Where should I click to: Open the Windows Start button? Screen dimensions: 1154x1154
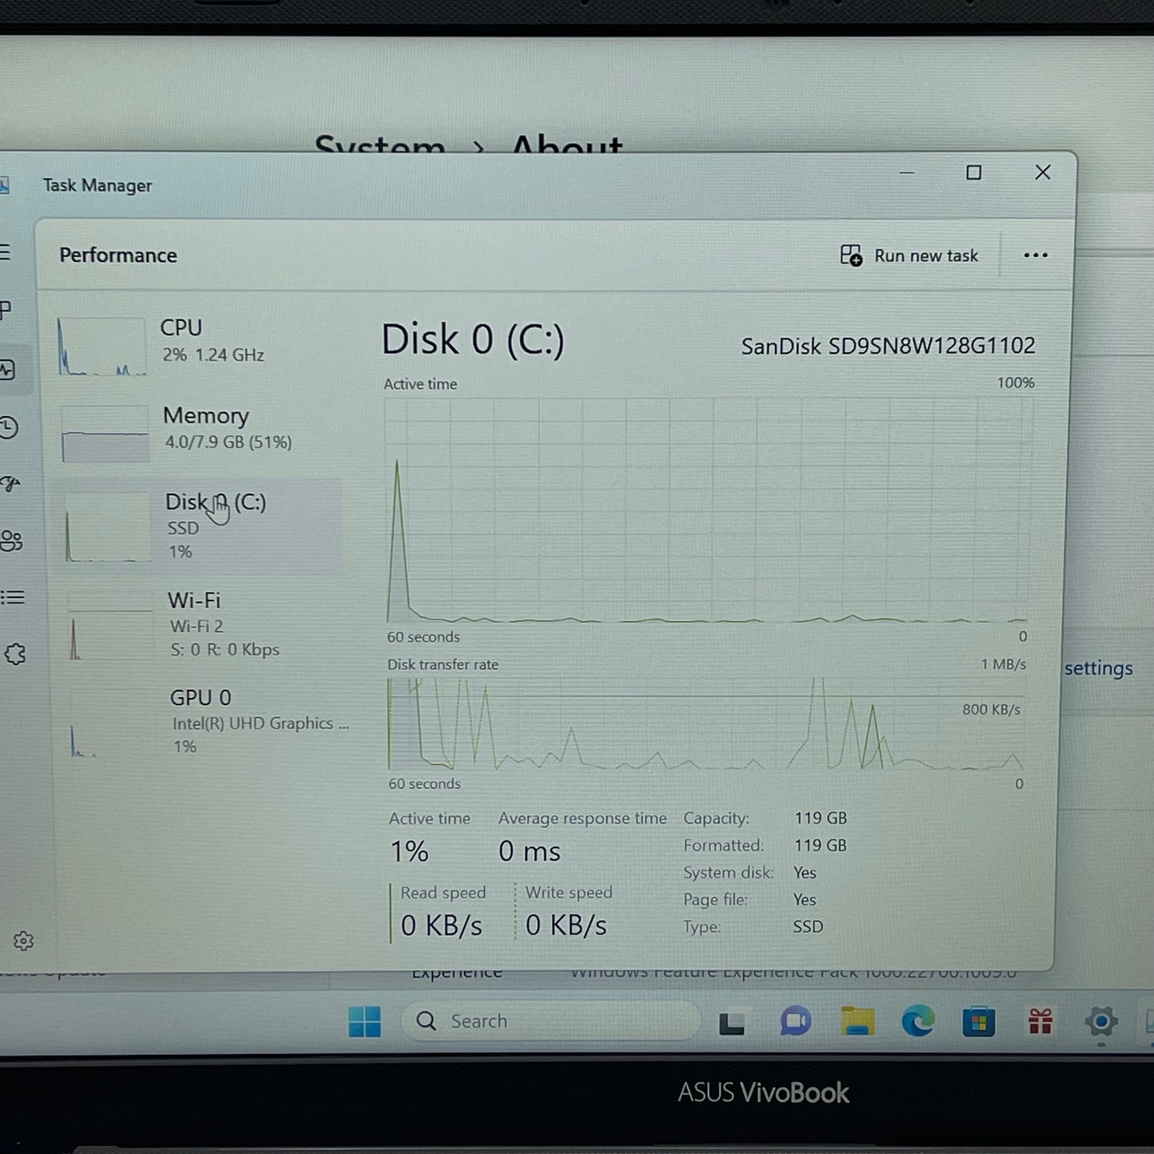365,1021
